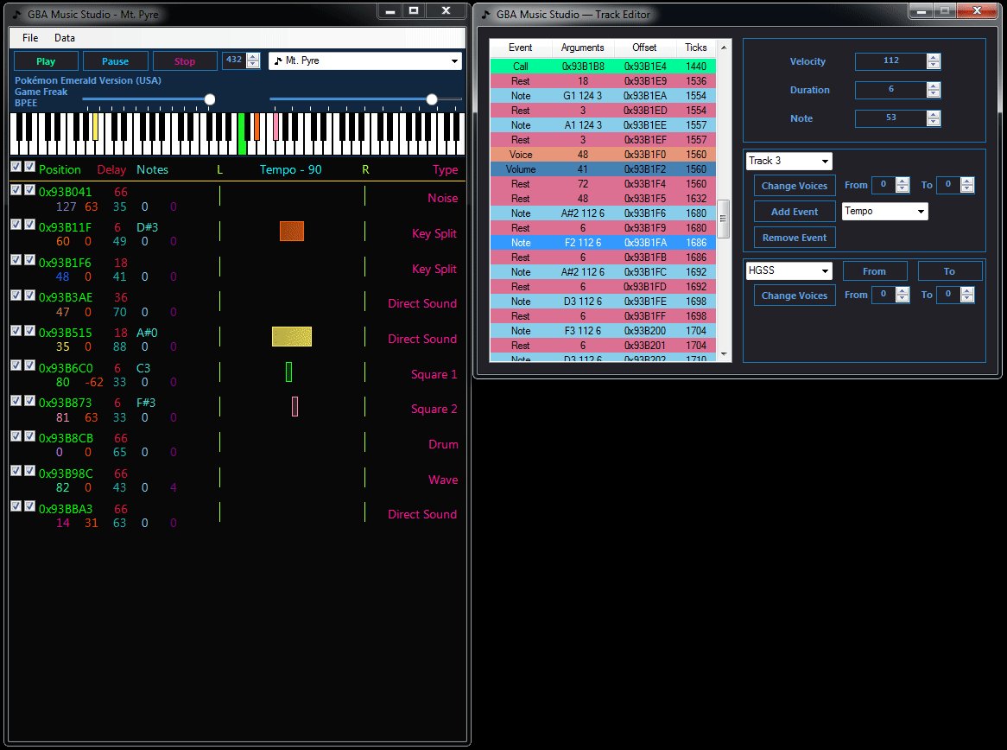
Task: Click the Play button
Action: (46, 61)
